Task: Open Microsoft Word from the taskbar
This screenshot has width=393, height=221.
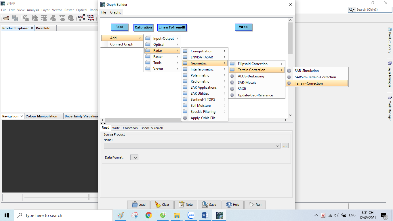Action: pos(205,215)
